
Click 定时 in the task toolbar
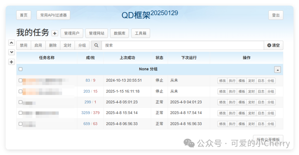click(67, 45)
